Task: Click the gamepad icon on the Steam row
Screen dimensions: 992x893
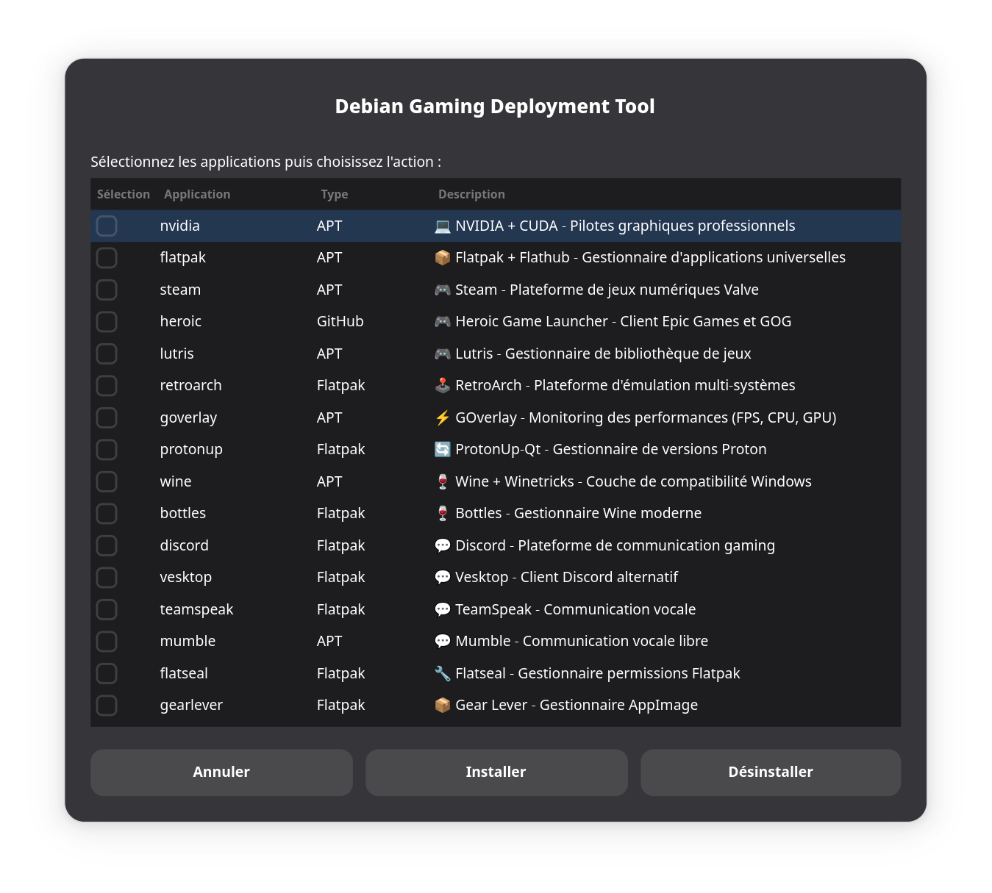Action: (x=441, y=290)
